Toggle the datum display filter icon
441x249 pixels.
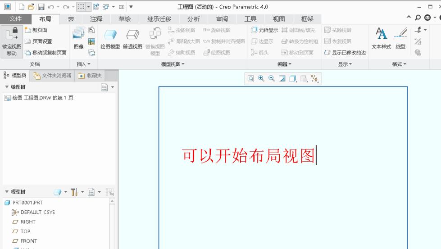pyautogui.click(x=314, y=79)
